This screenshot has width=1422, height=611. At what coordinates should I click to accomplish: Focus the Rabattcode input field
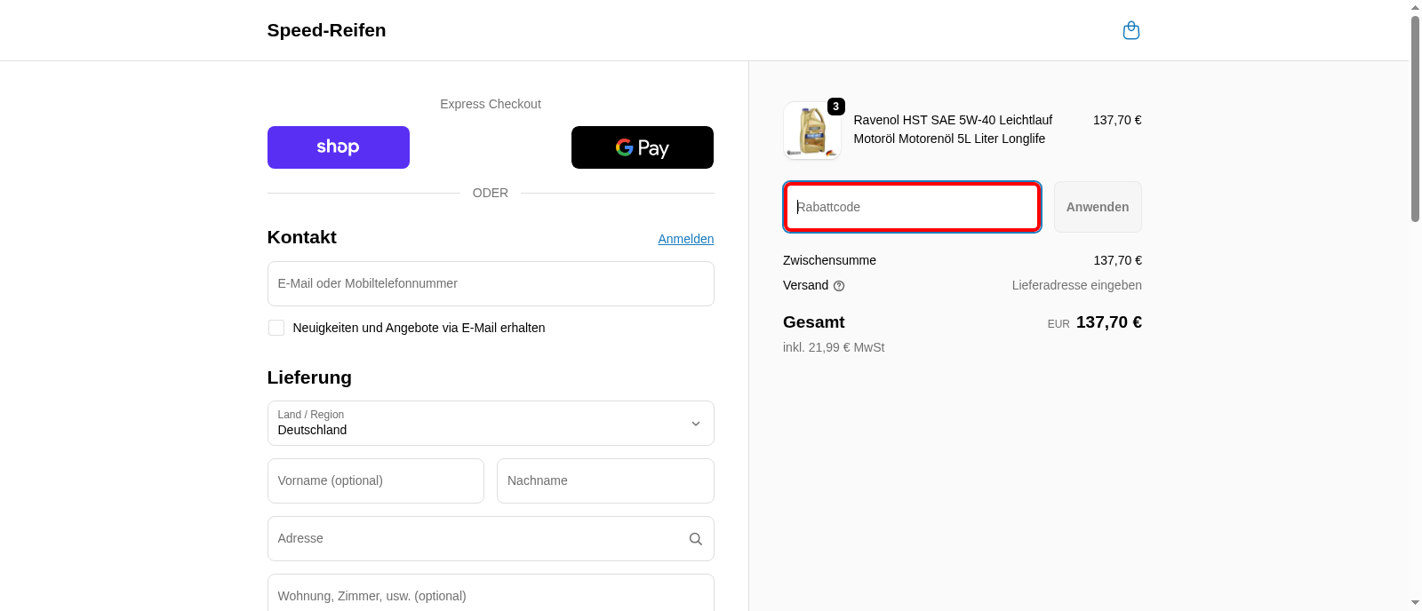911,207
